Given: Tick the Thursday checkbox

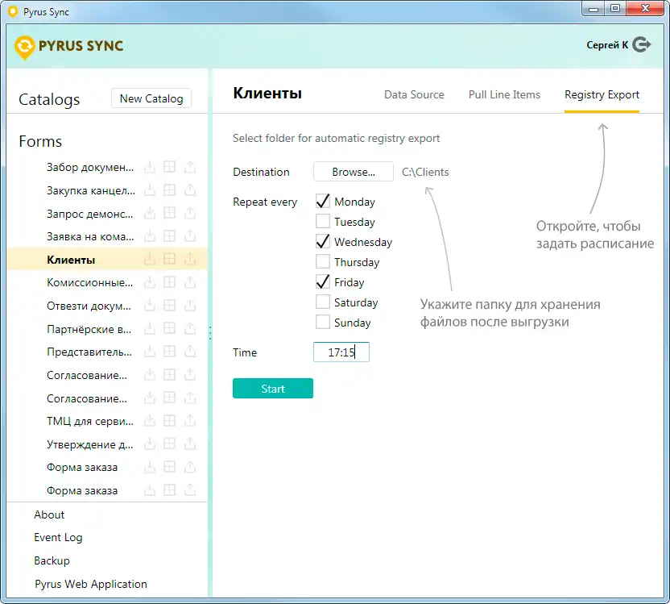Looking at the screenshot, I should (323, 261).
